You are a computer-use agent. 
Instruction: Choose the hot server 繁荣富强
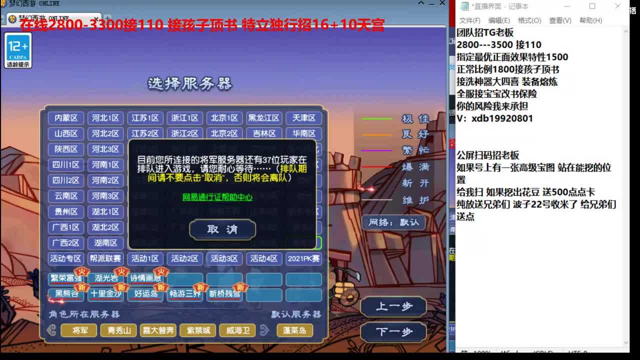[x=66, y=278]
